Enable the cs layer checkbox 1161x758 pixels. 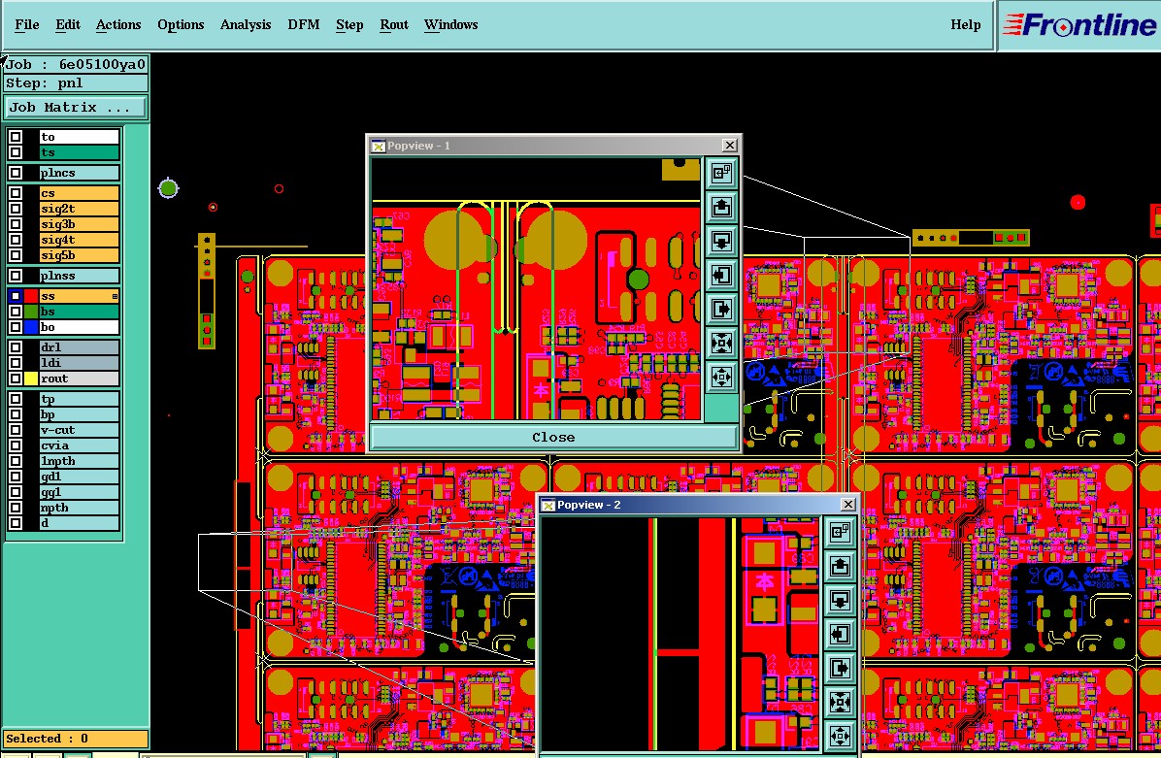(16, 192)
